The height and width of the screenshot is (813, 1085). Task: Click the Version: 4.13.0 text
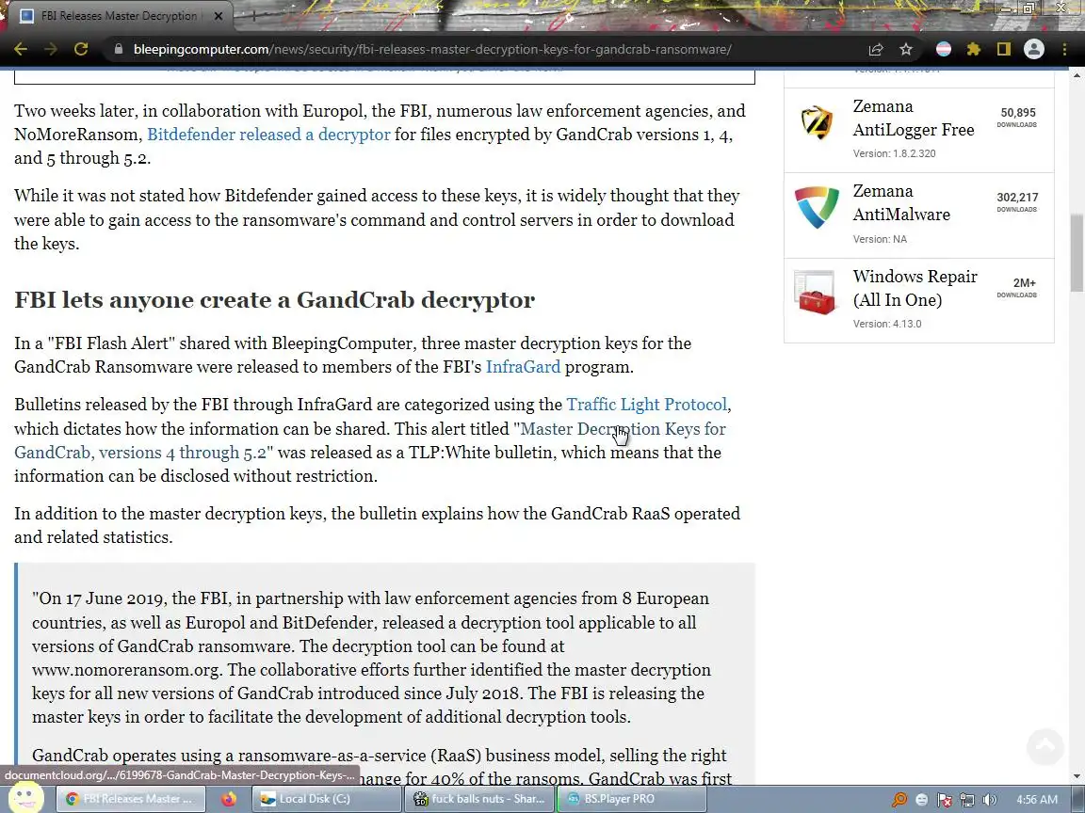tap(887, 324)
